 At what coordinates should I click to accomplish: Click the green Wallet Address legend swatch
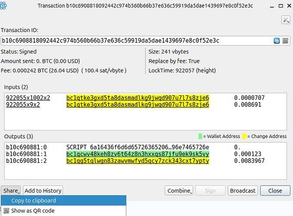(x=200, y=136)
